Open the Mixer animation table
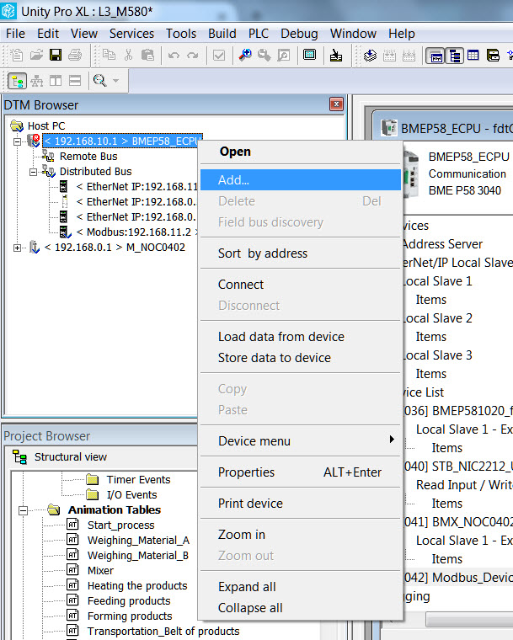Screen dimensions: 513x640 point(100,571)
